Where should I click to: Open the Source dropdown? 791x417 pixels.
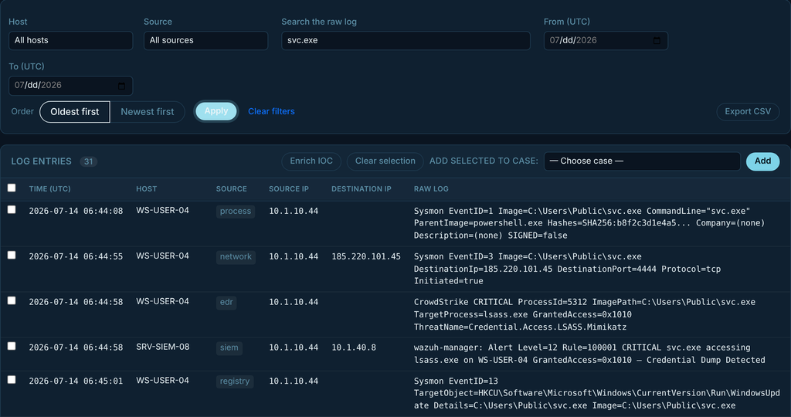205,40
